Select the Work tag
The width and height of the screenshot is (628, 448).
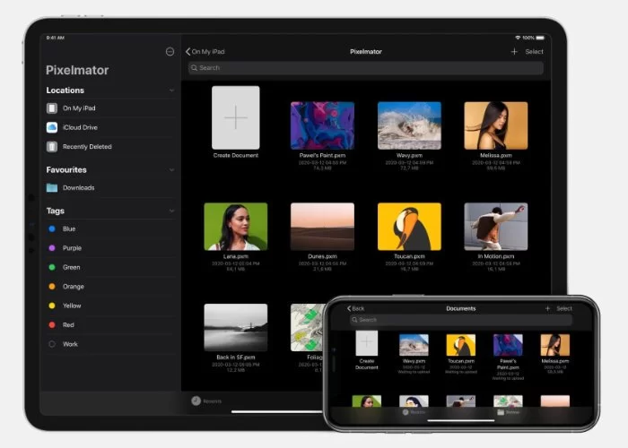(x=110, y=344)
